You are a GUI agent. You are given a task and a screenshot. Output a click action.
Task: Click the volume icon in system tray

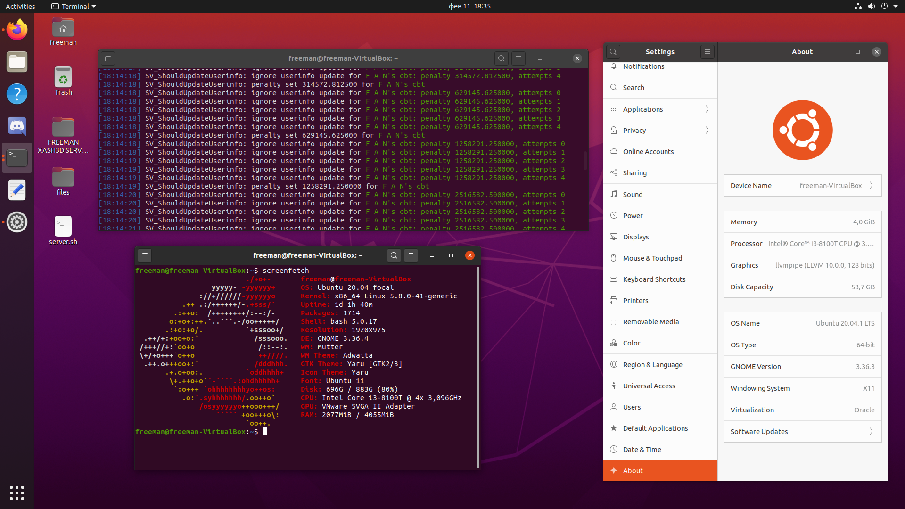pyautogui.click(x=871, y=6)
